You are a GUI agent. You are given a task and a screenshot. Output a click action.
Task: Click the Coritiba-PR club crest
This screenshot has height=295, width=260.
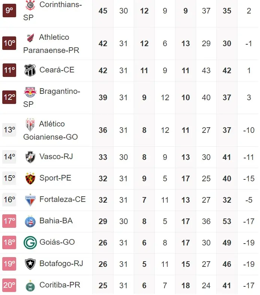point(30,286)
